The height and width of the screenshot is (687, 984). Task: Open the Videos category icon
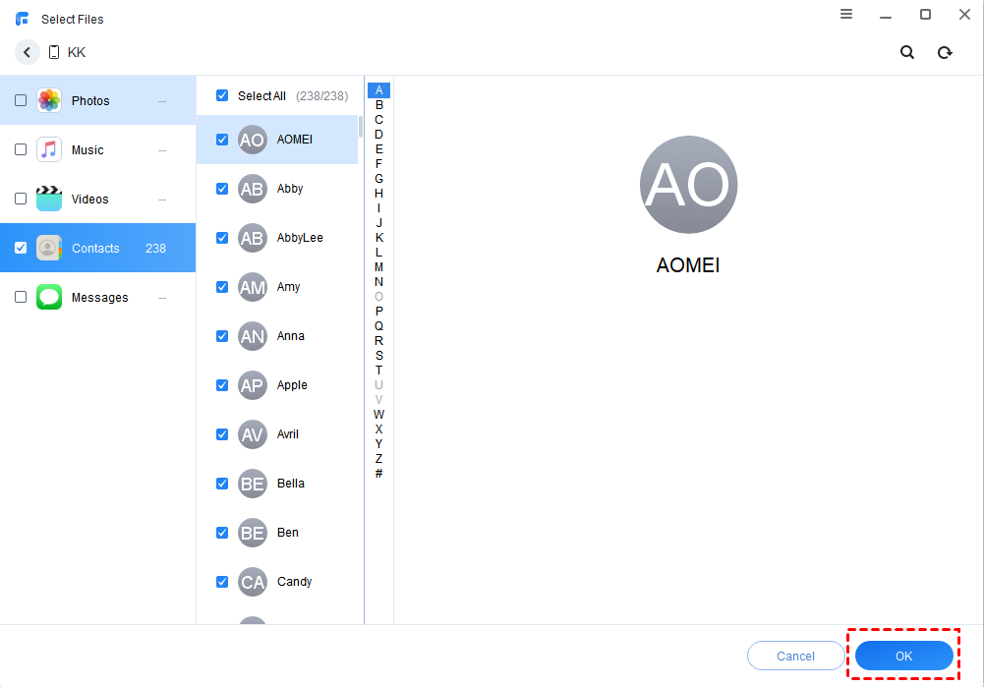49,199
